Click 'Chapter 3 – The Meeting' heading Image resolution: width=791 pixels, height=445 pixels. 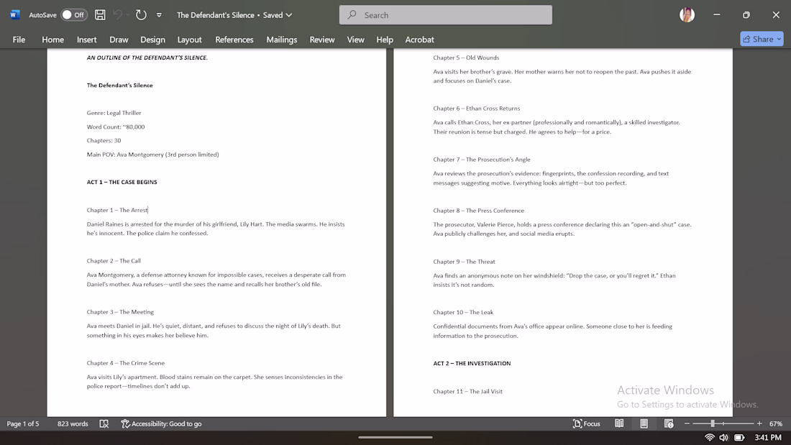coord(120,312)
